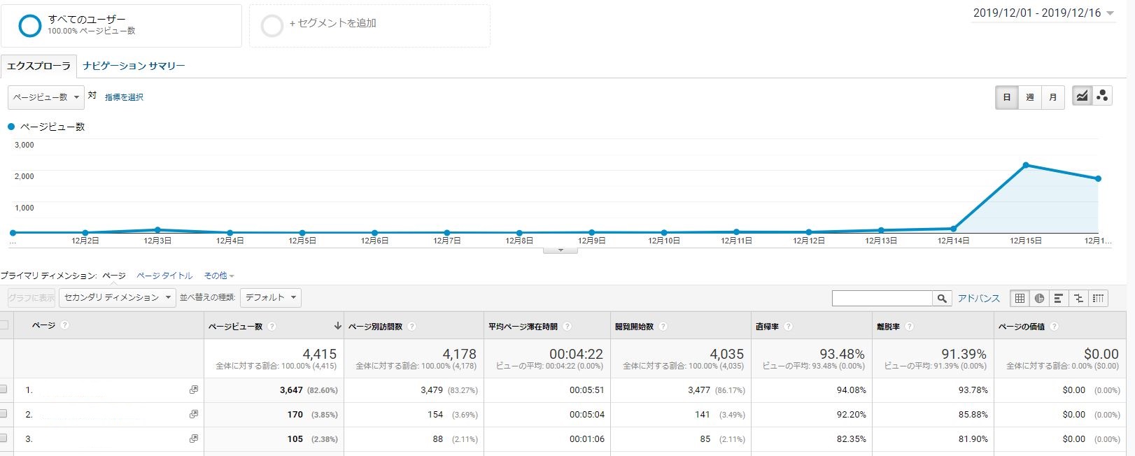Viewport: 1135px width, 456px height.
Task: Toggle the select-all checkbox in table header
Action: coord(4,325)
